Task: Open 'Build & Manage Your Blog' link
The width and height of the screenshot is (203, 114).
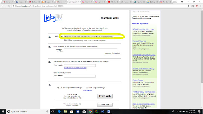Action: 143,68
